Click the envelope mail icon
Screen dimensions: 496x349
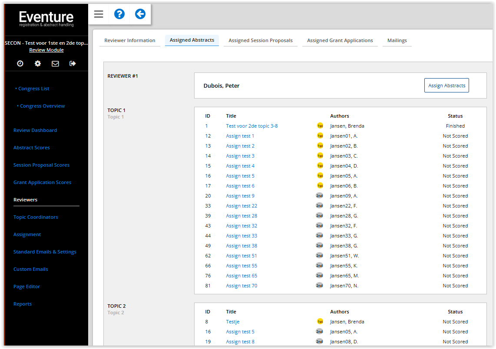(55, 63)
